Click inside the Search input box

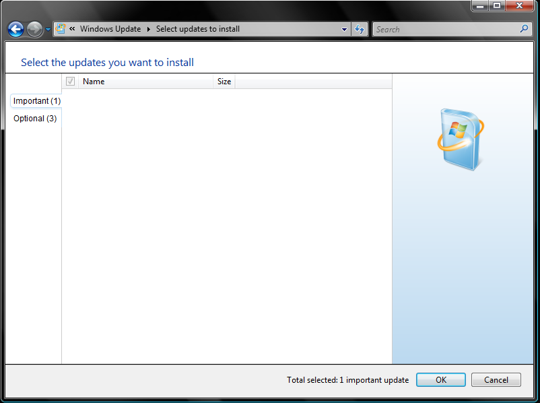tap(444, 29)
